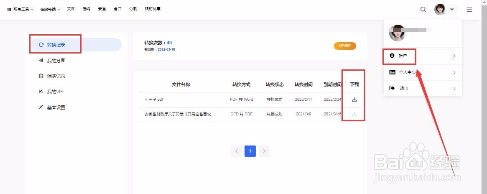The image size is (487, 194).
Task: Click the 2022/2/24 expiry date cell
Action: (x=332, y=100)
